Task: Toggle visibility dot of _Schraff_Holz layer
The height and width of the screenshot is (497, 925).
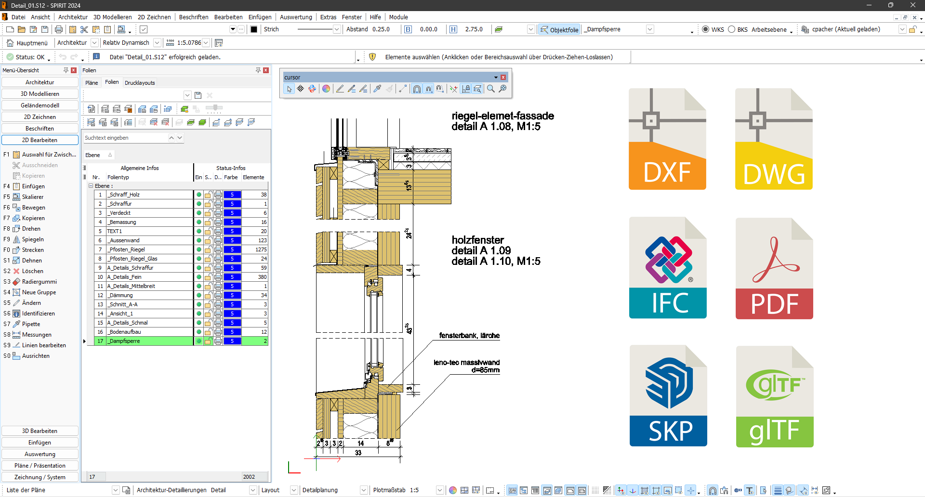Action: [198, 195]
